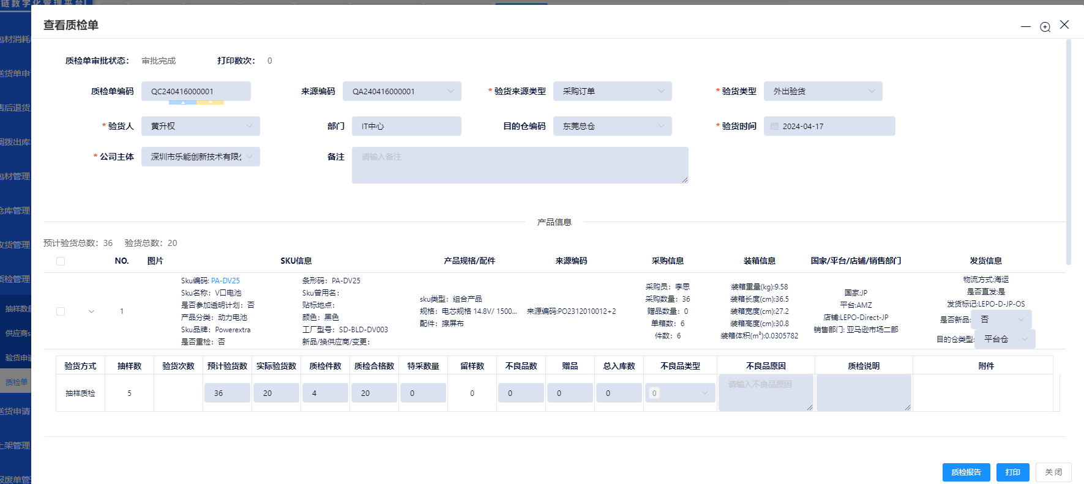Image resolution: width=1084 pixels, height=484 pixels.
Task: Click the 实际验货数 input field showing 20
Action: 276,393
